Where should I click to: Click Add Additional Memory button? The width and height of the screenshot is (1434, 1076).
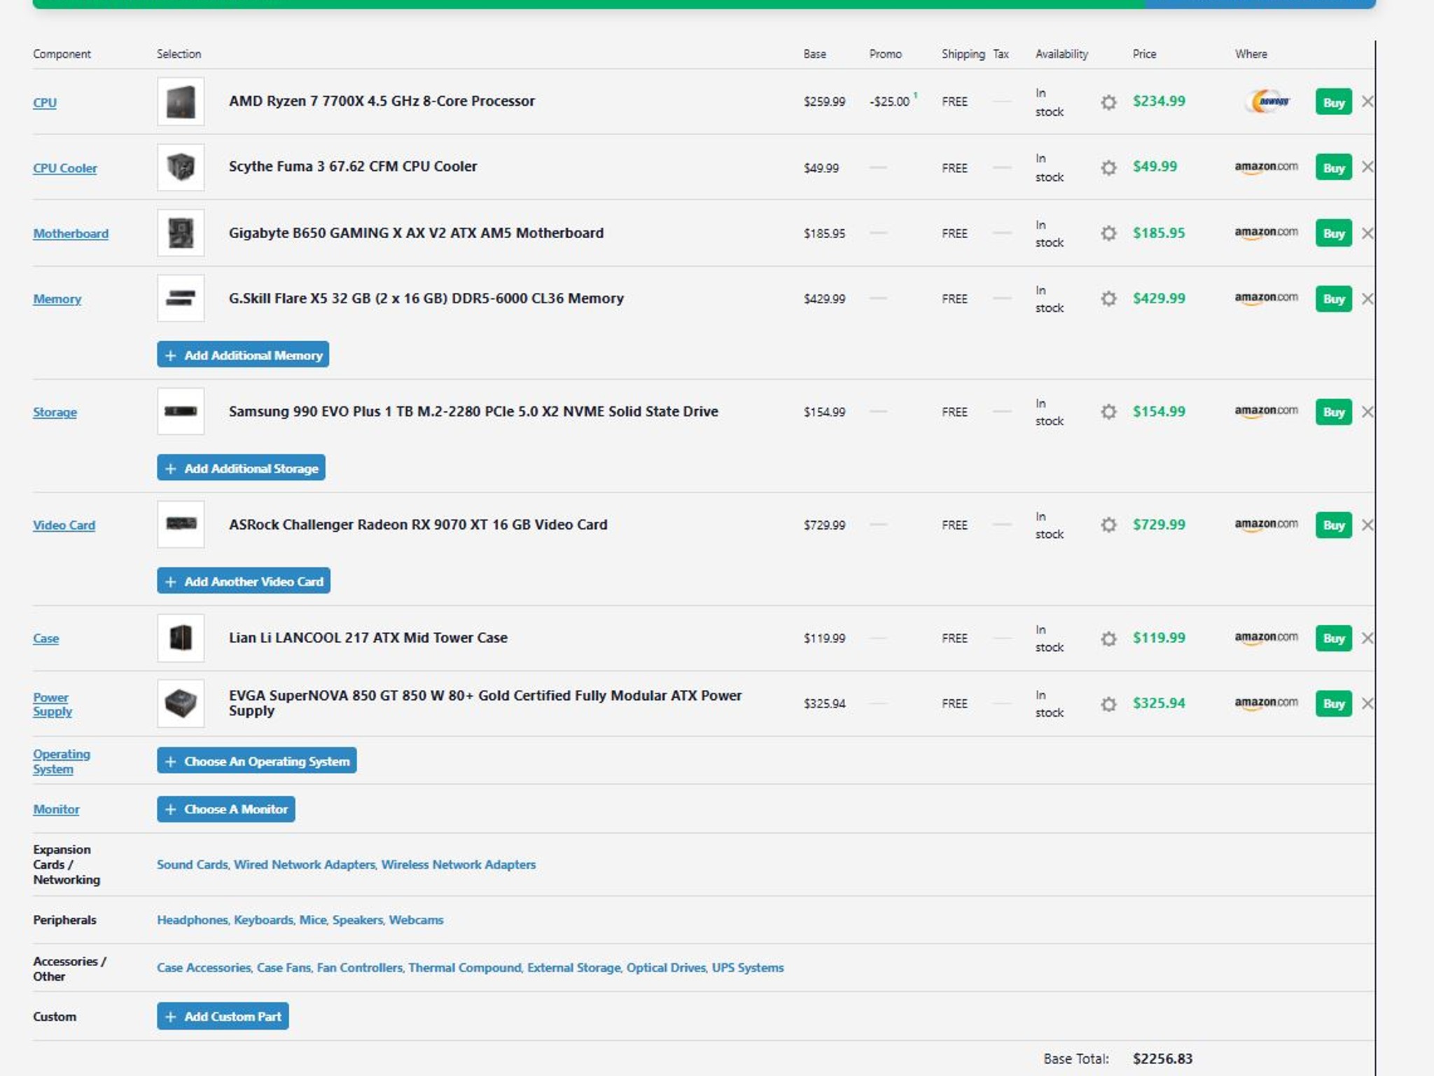[243, 355]
